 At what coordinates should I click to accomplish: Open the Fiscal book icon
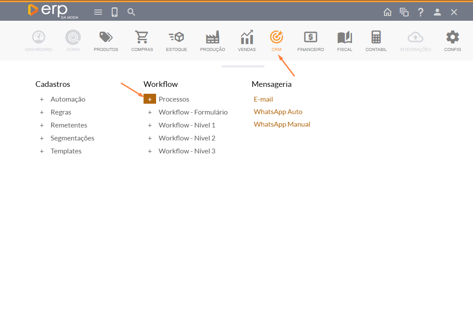coord(345,38)
